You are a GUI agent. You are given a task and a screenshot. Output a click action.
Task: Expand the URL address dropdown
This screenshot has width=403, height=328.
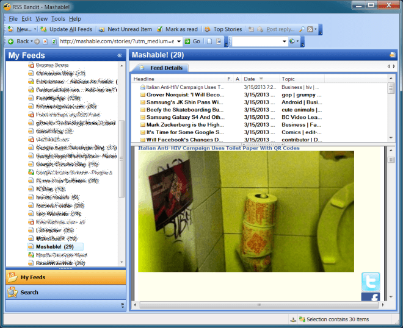tap(179, 41)
